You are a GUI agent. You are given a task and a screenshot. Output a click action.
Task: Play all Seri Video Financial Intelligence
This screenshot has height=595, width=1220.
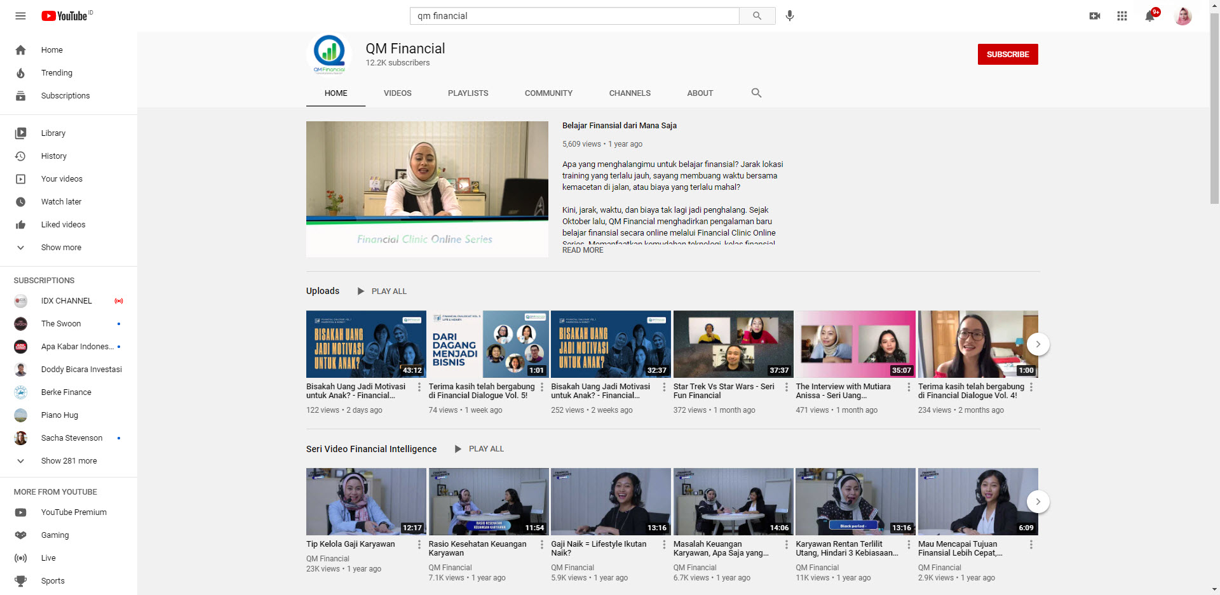tap(479, 449)
